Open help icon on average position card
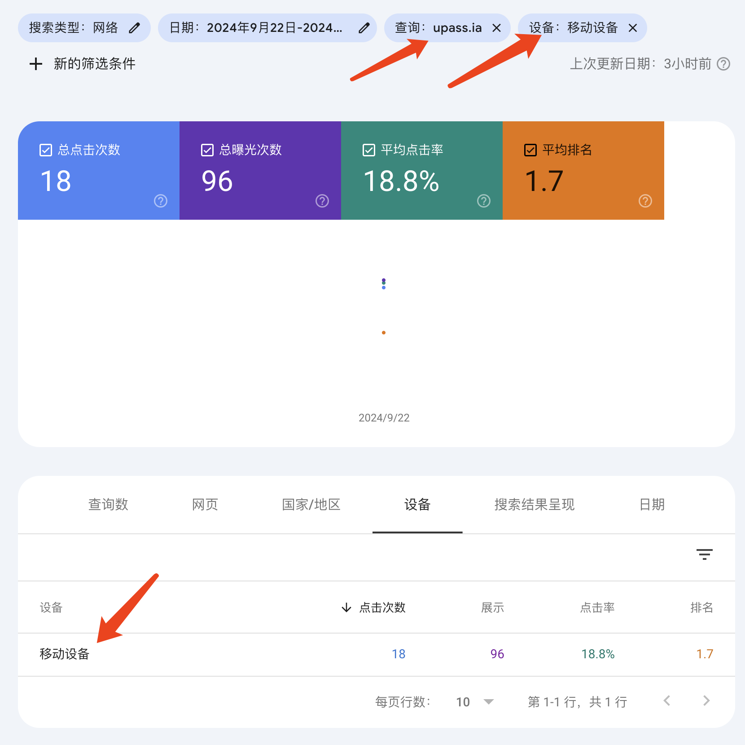745x745 pixels. coord(645,201)
